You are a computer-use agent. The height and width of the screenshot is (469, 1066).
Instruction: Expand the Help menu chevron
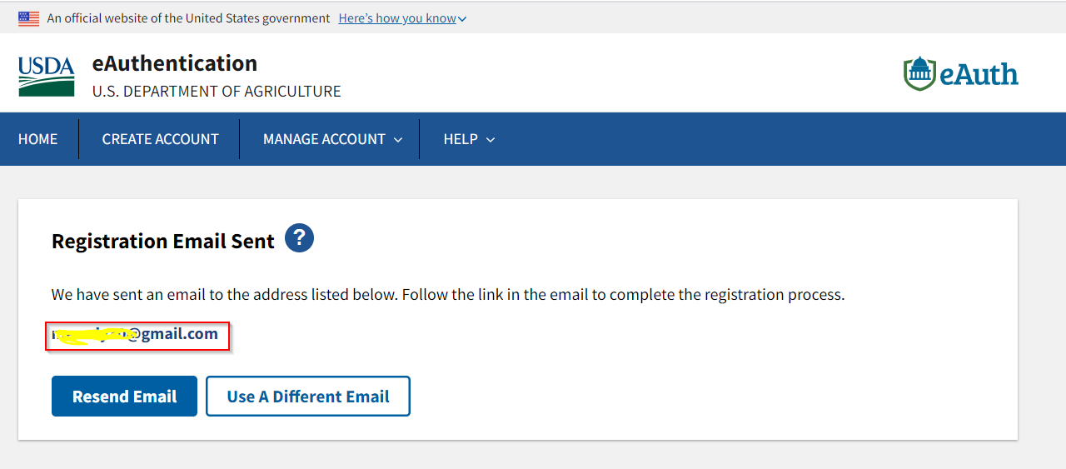pyautogui.click(x=491, y=140)
